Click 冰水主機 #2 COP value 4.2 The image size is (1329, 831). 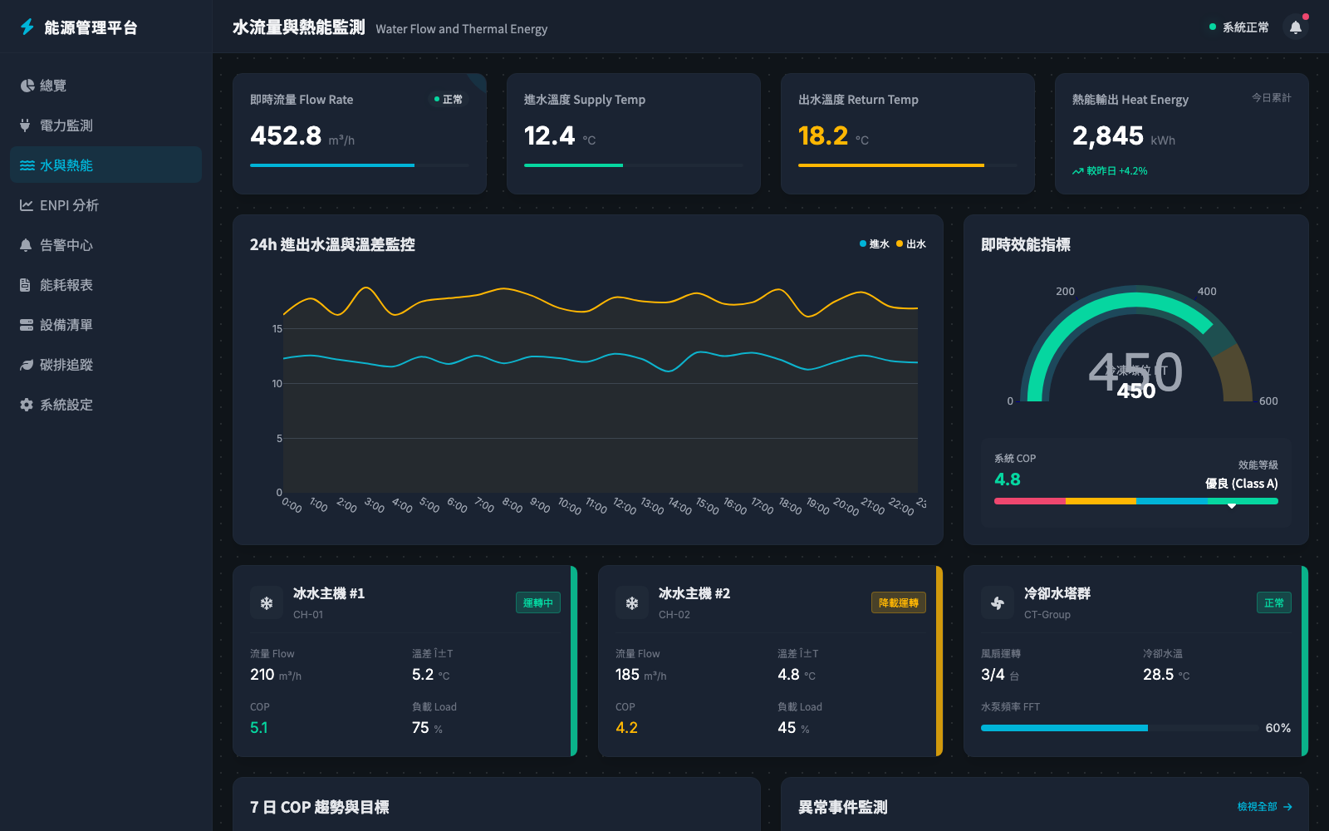(626, 728)
